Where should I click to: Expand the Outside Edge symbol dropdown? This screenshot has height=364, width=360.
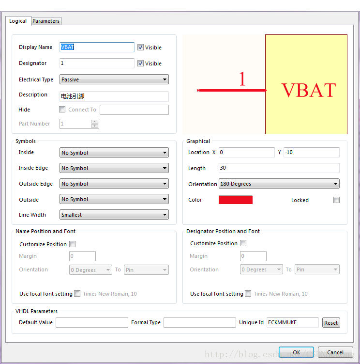[114, 184]
